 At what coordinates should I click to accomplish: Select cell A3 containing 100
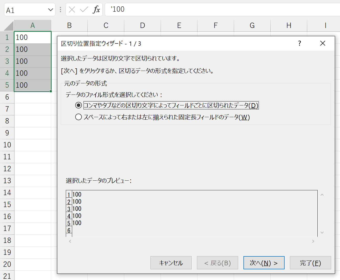click(x=33, y=61)
